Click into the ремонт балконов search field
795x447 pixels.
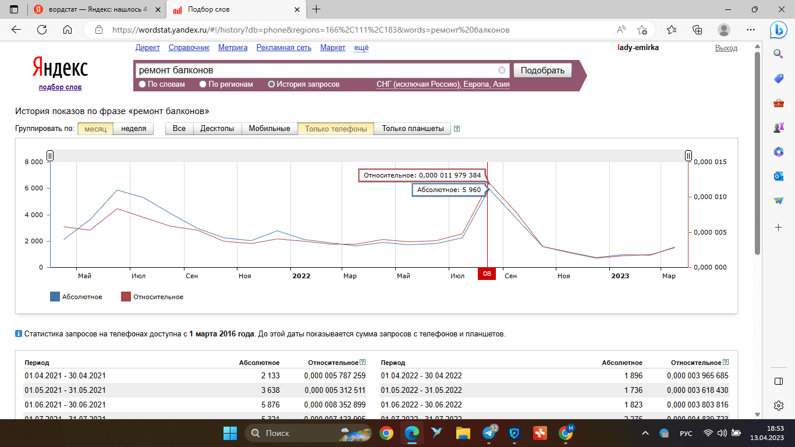pos(314,70)
